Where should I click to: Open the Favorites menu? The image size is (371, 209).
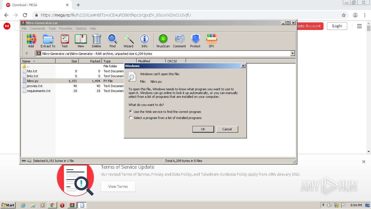(x=66, y=28)
